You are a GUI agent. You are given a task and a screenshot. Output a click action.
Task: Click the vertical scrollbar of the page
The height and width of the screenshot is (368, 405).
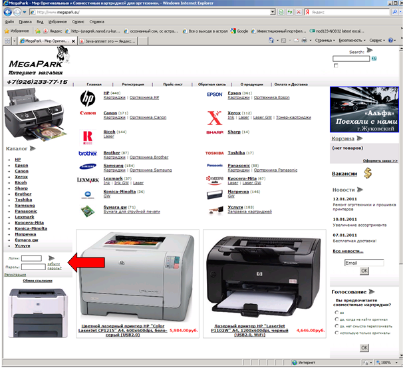401,202
